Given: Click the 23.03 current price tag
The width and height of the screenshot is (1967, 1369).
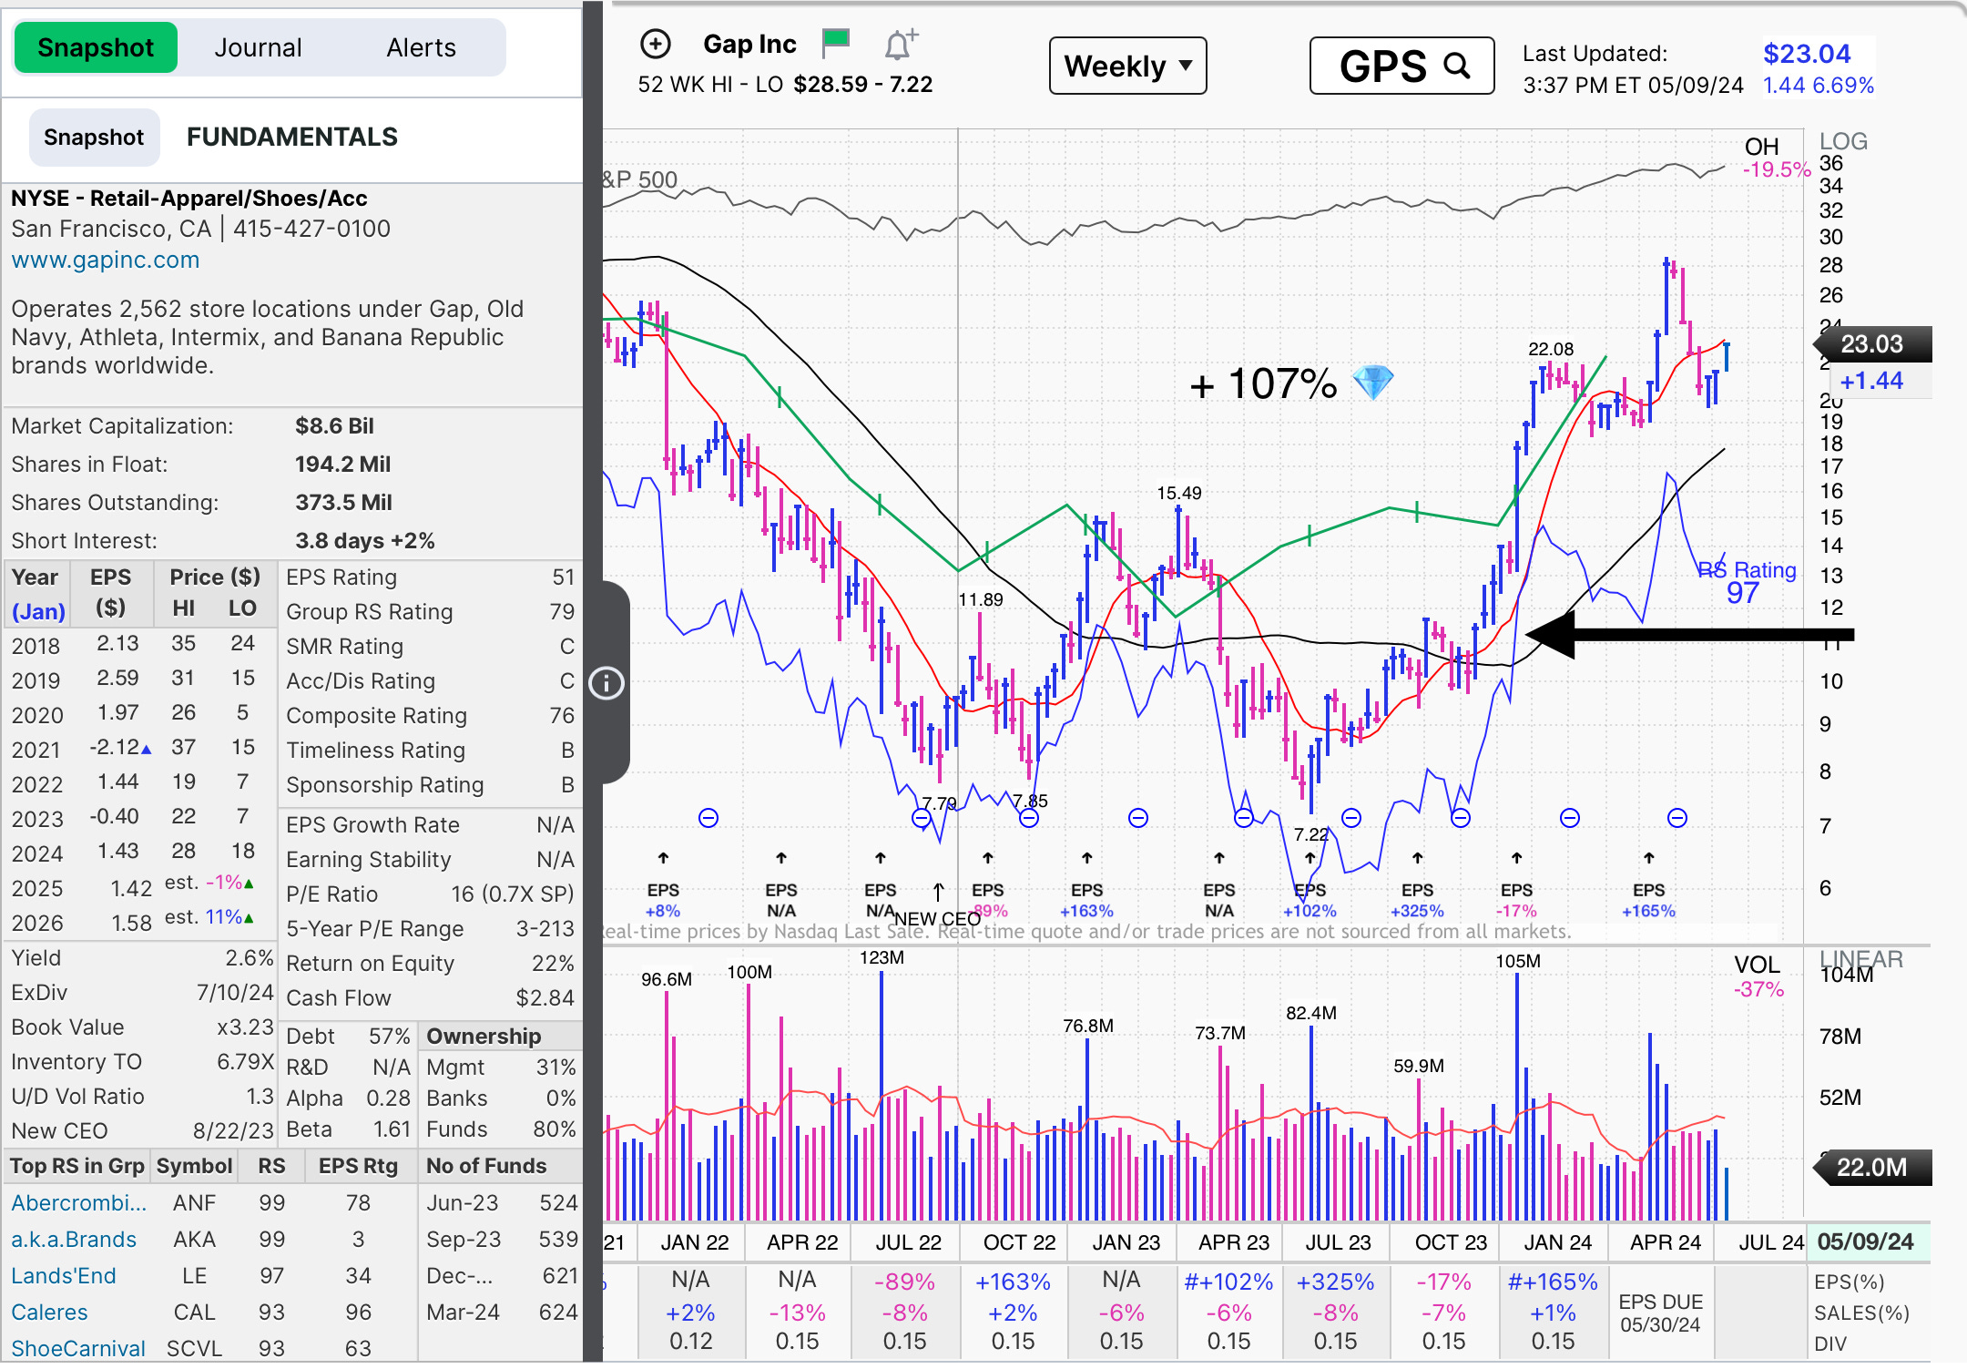Looking at the screenshot, I should (1872, 343).
